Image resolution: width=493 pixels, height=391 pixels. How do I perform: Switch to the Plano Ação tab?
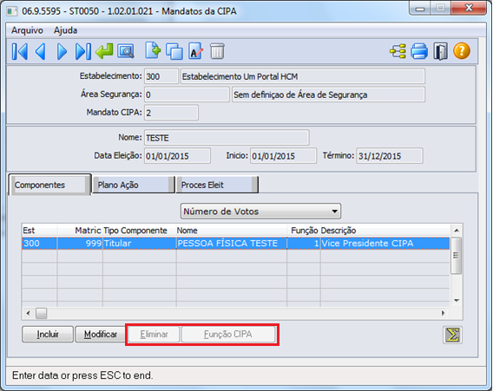click(x=134, y=185)
